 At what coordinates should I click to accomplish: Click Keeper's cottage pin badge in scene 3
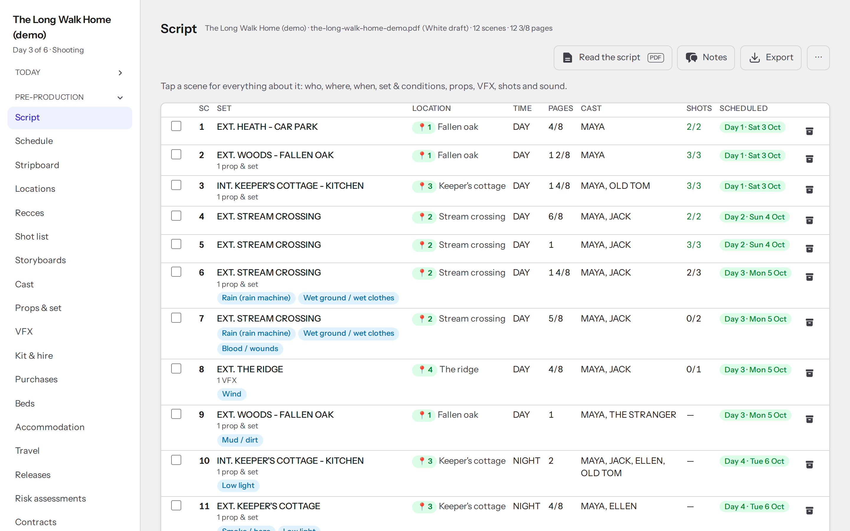pyautogui.click(x=424, y=186)
